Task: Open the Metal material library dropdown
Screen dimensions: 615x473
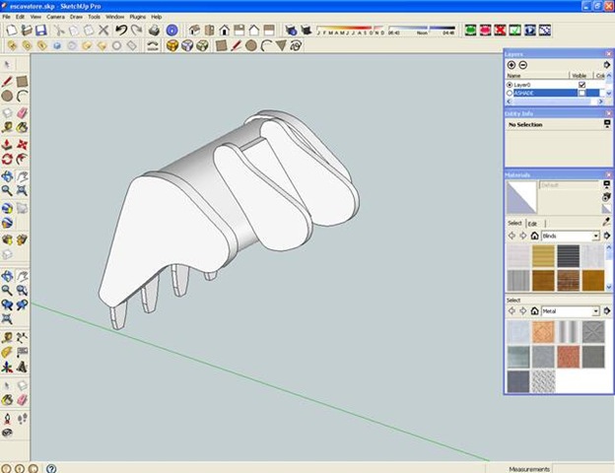Action: point(596,311)
